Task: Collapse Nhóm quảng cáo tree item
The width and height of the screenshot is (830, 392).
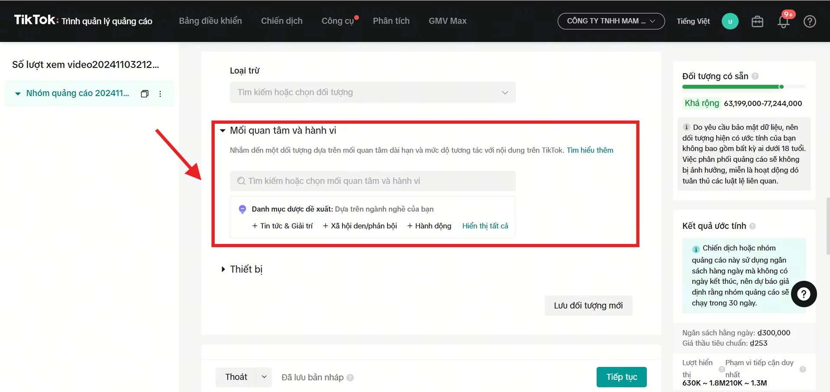Action: click(18, 93)
